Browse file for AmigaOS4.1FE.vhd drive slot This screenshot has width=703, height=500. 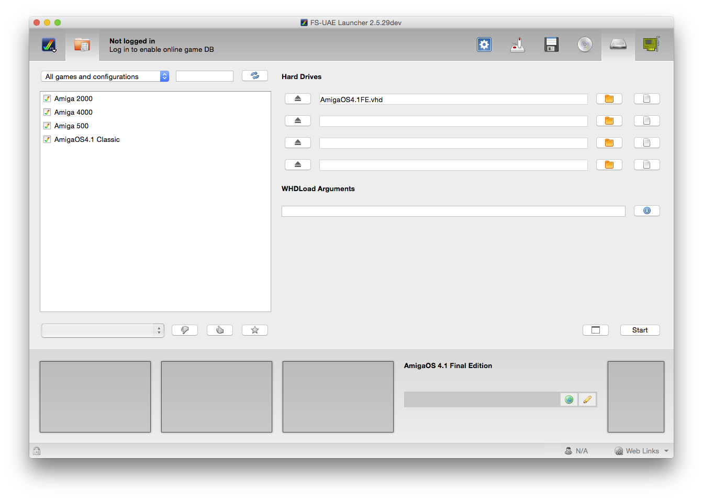[x=647, y=99]
